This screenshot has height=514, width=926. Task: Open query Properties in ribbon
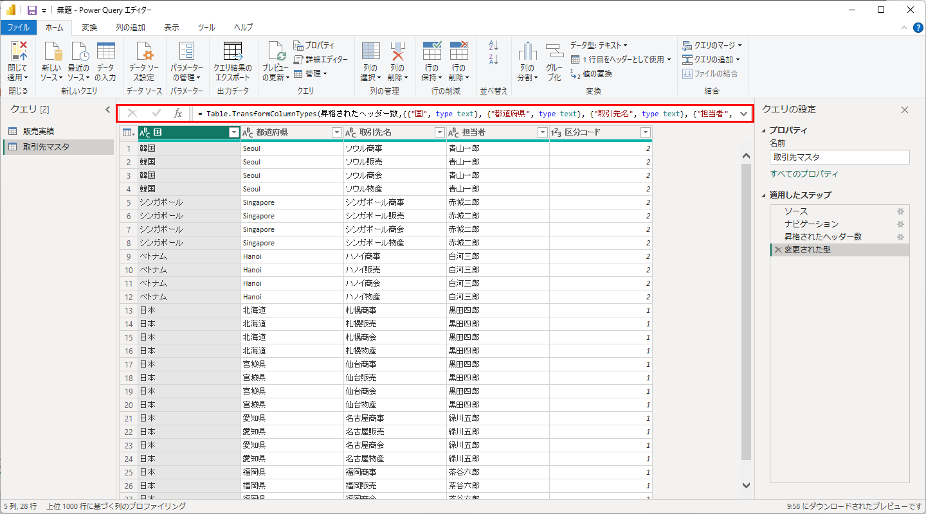pos(314,45)
